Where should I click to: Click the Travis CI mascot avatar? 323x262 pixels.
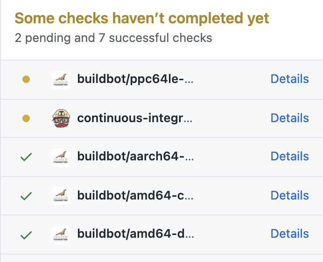click(x=61, y=118)
